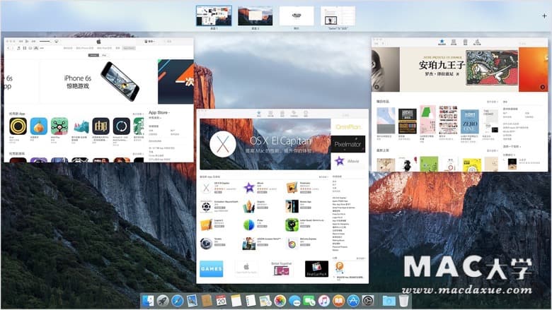Open the blue Downloads folder in the Dock

389,301
